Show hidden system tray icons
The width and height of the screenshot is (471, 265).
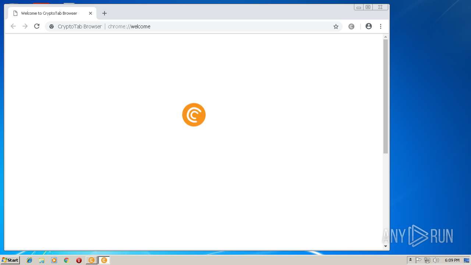(x=410, y=260)
